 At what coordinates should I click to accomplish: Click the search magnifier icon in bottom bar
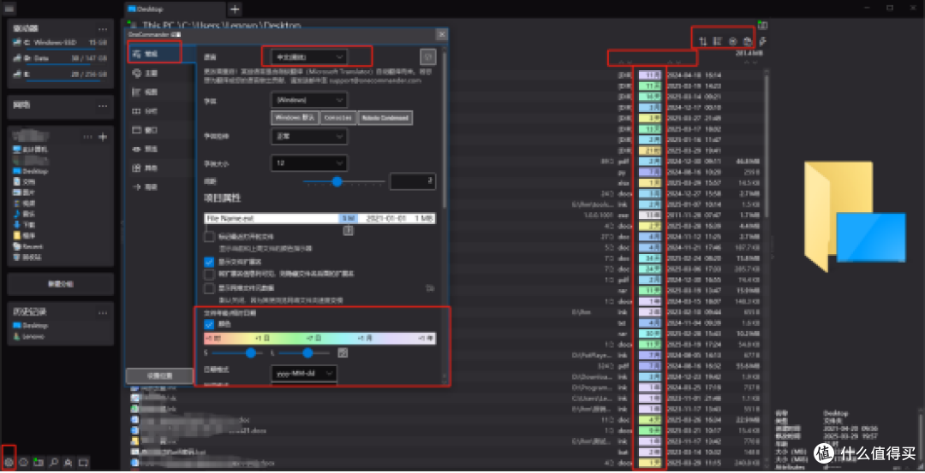[x=54, y=463]
